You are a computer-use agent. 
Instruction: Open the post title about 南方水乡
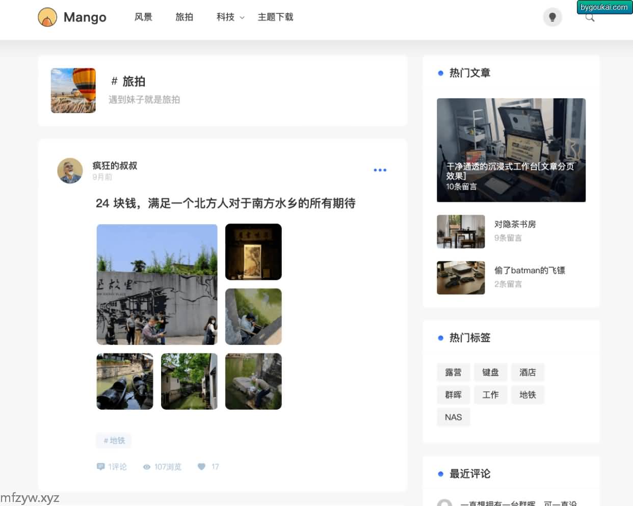coord(225,203)
